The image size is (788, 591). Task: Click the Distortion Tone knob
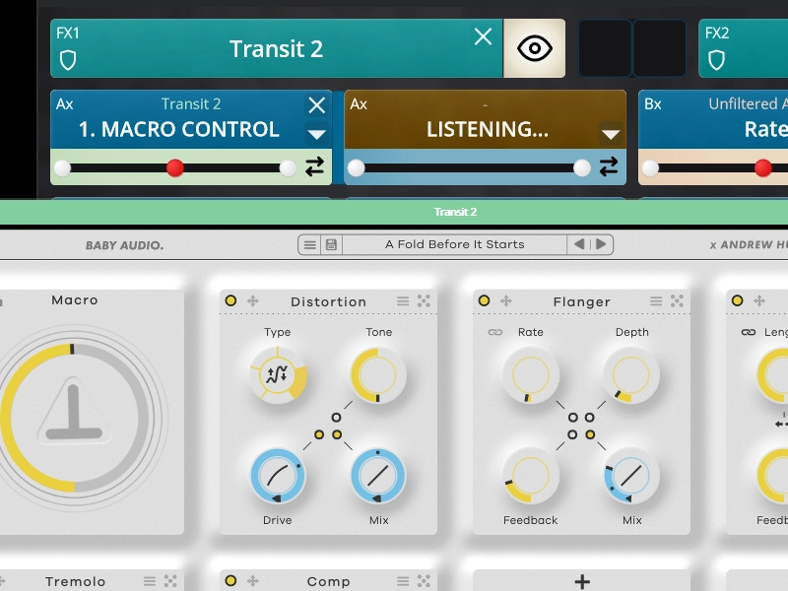[378, 375]
